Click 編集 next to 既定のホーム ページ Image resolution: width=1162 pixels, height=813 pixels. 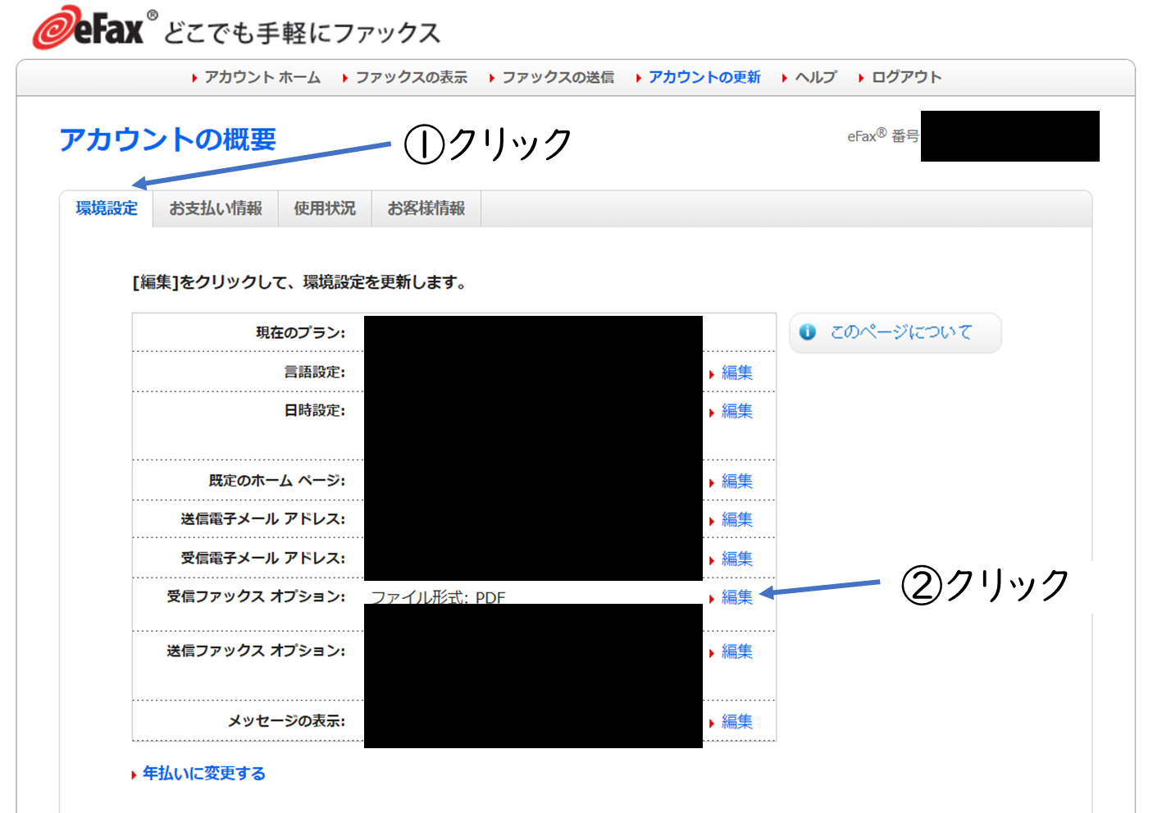tap(736, 482)
